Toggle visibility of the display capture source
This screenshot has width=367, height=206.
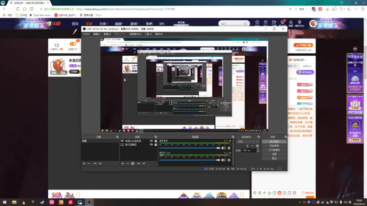(x=151, y=145)
